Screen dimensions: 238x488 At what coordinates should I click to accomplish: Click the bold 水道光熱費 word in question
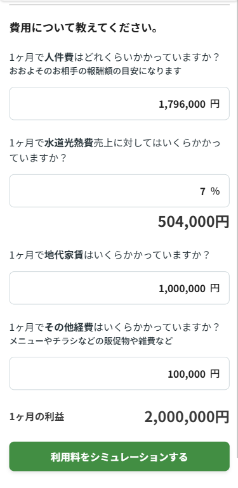click(x=69, y=143)
